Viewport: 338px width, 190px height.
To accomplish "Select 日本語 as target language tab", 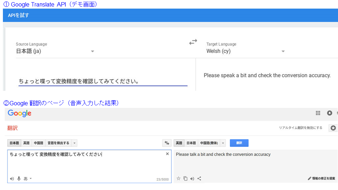I will pos(191,143).
